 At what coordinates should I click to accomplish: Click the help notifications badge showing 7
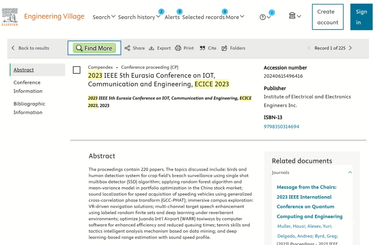coord(272,13)
